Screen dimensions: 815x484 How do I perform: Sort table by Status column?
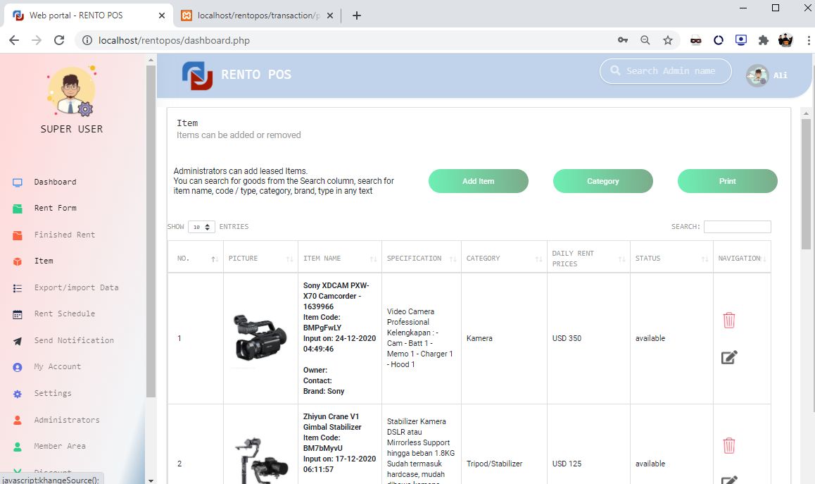pyautogui.click(x=671, y=258)
